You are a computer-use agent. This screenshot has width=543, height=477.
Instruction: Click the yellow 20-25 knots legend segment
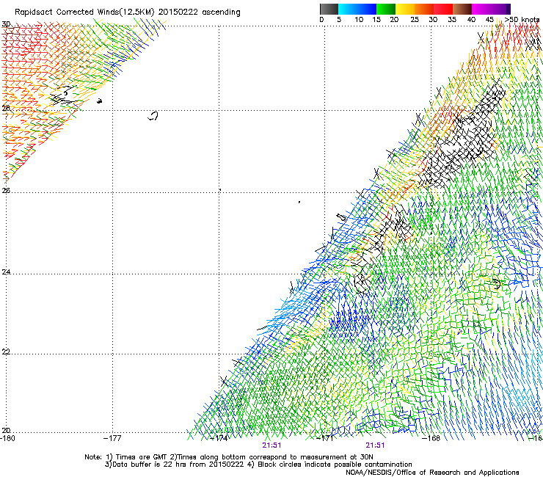point(405,9)
